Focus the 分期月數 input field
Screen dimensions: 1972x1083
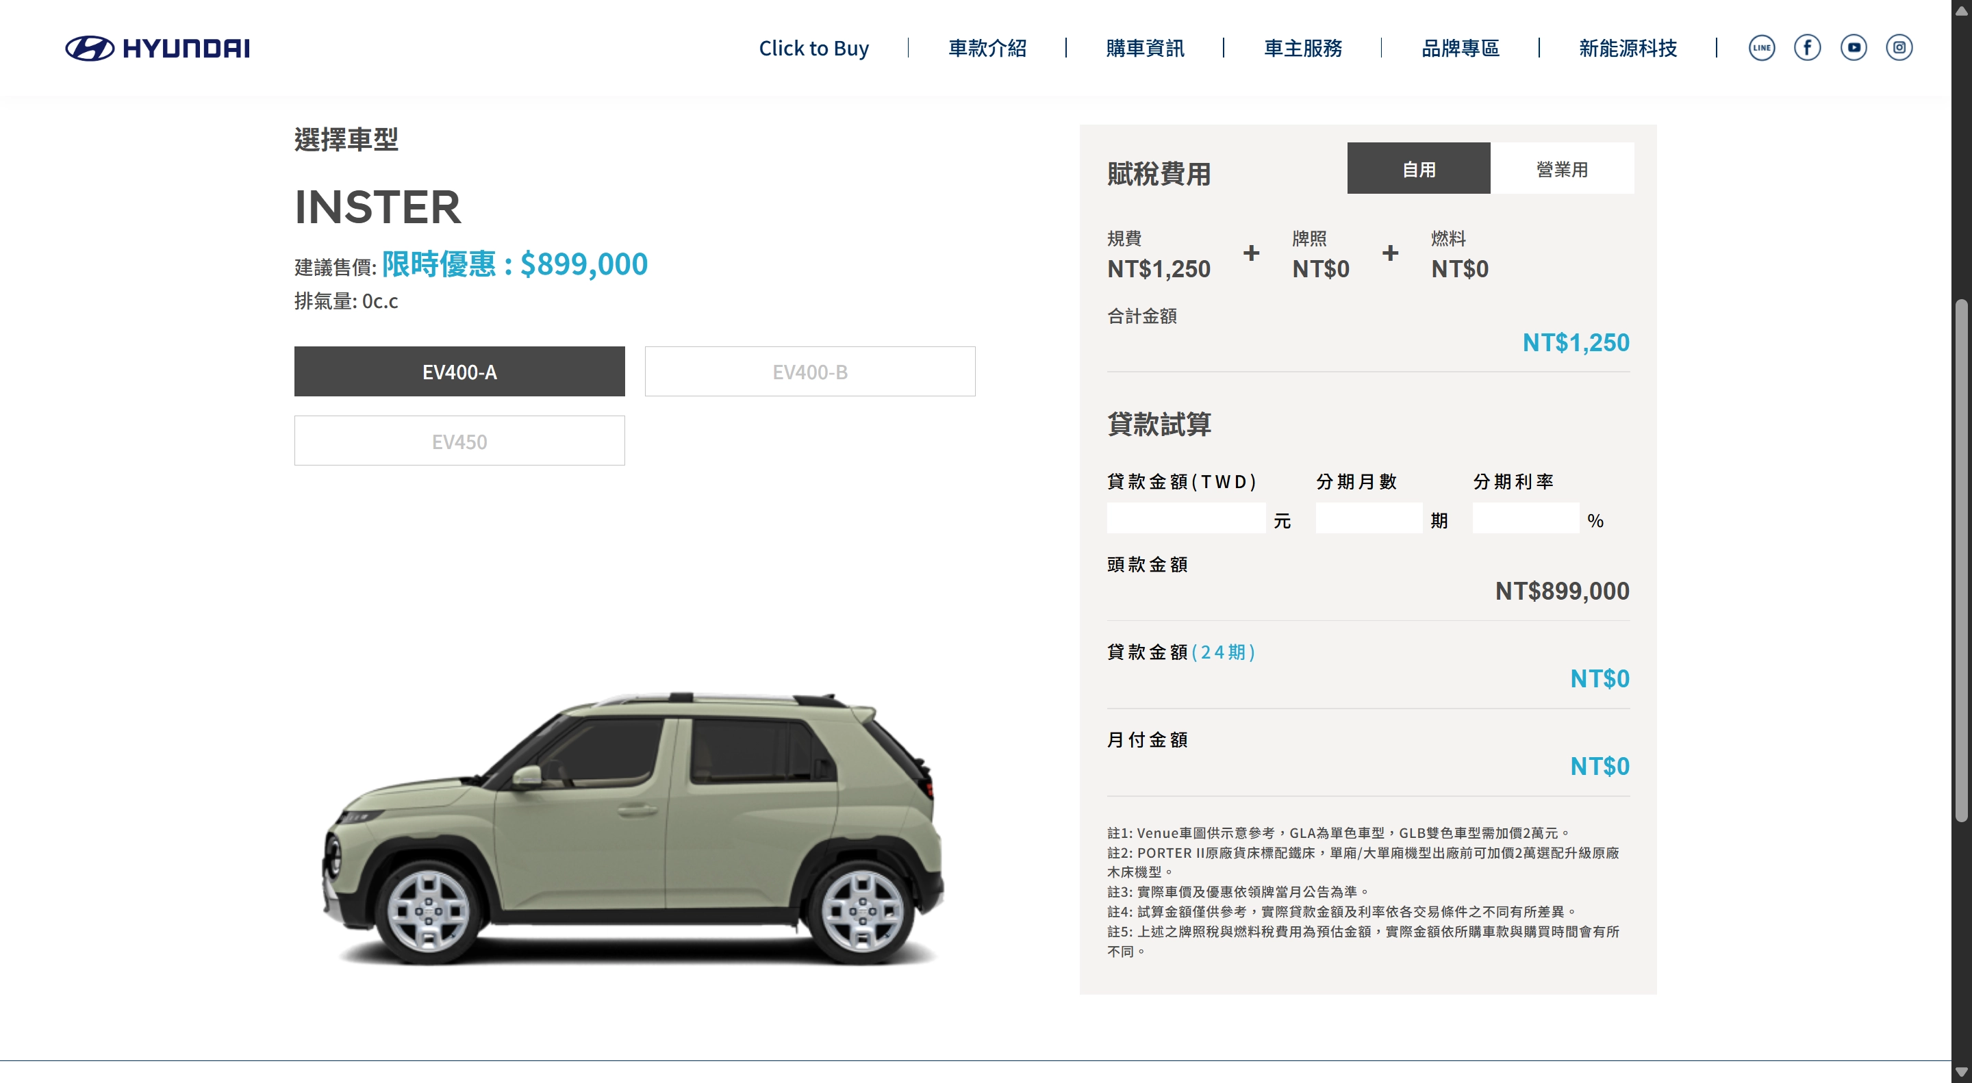(1369, 518)
